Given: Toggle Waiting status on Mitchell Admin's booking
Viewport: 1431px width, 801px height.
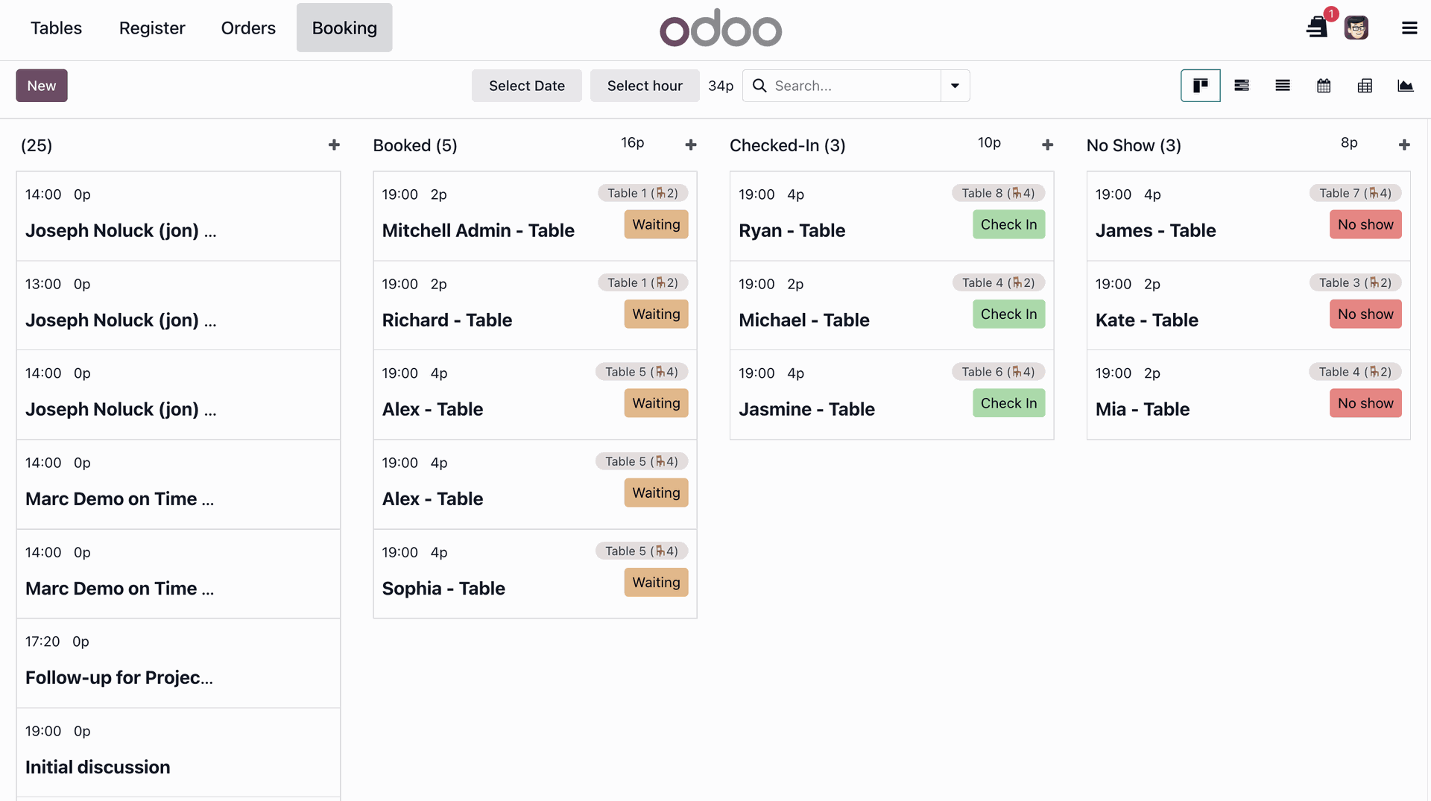Looking at the screenshot, I should (656, 224).
